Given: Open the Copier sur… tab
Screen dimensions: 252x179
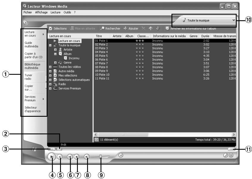Looking at the screenshot, I should pos(34,88).
